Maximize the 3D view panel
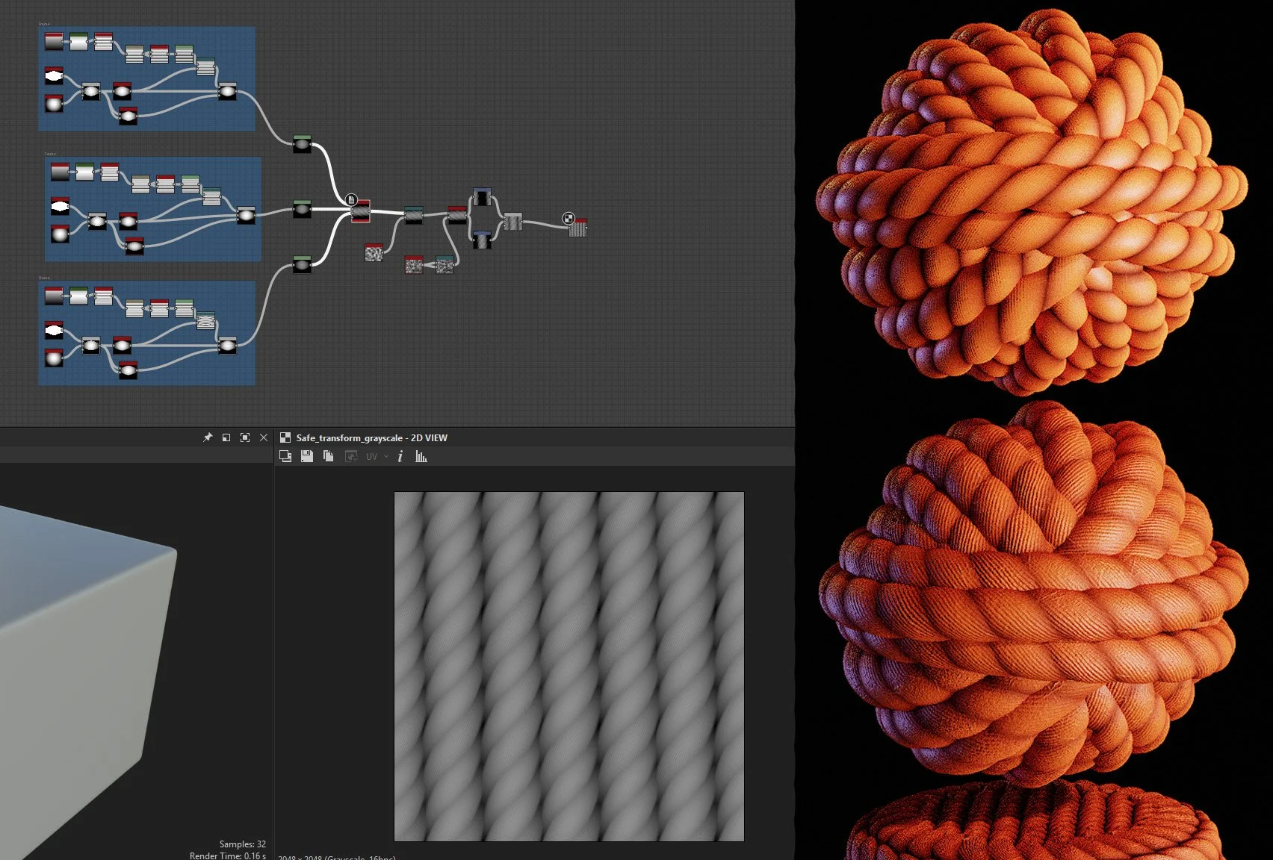The width and height of the screenshot is (1273, 860). click(x=245, y=437)
